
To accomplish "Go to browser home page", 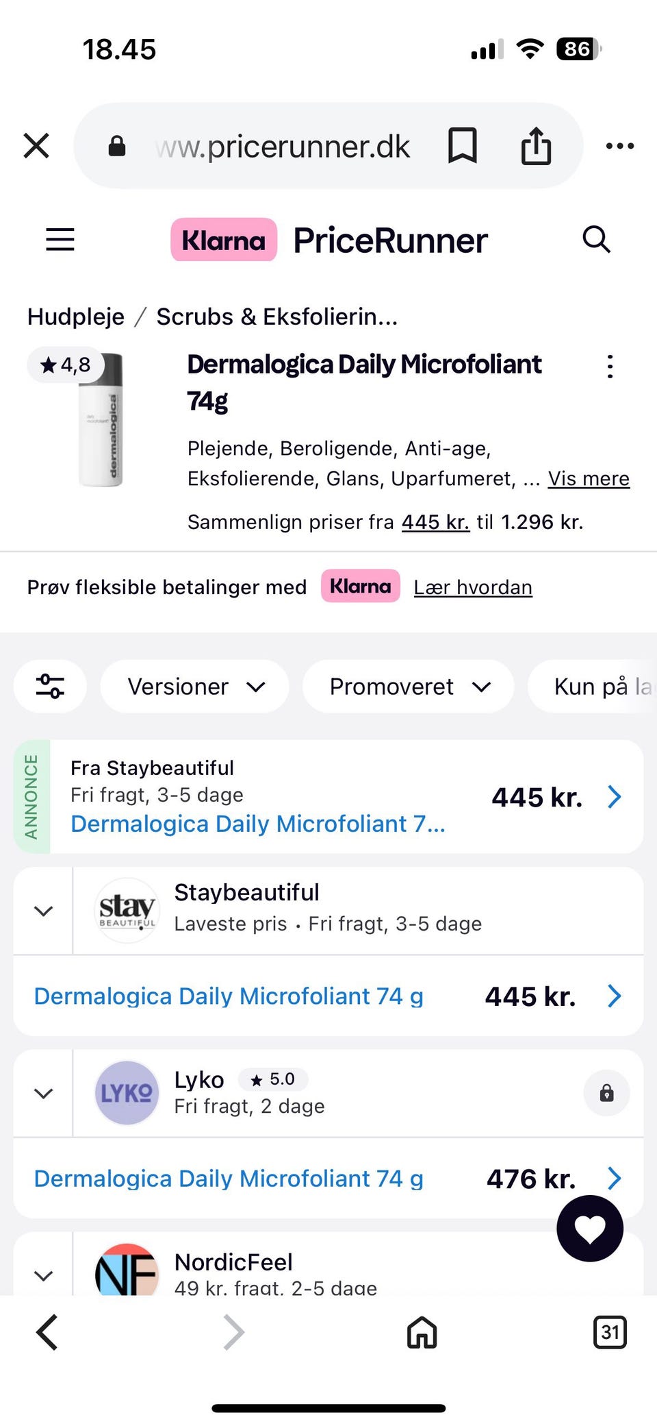I will [422, 1332].
